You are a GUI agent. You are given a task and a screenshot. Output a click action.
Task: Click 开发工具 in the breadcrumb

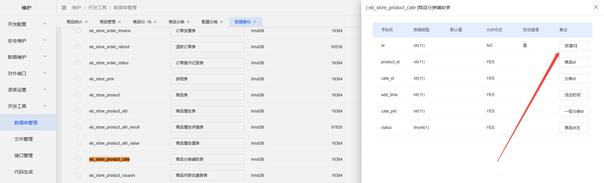click(97, 8)
